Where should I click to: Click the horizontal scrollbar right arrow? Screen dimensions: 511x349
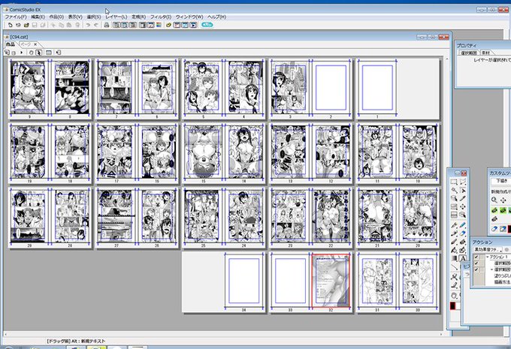coord(441,334)
